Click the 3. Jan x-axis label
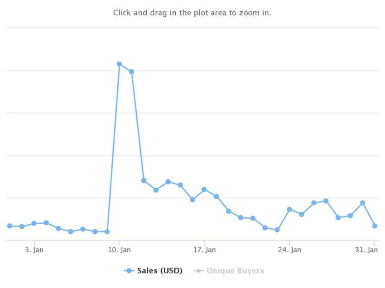Viewport: 385px width, 288px height. pos(34,250)
